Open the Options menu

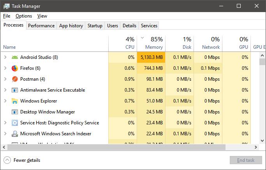(24, 16)
